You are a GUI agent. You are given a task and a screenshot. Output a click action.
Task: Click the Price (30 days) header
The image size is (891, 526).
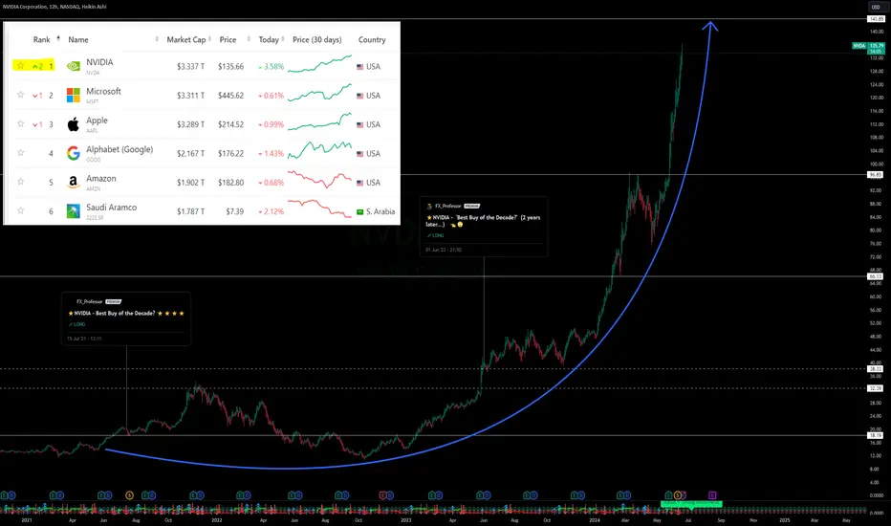317,40
